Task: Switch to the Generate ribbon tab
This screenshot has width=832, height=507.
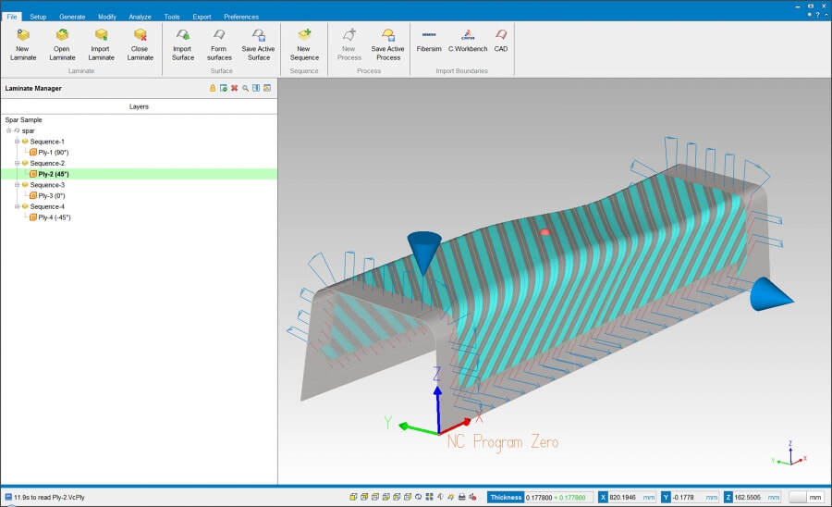Action: click(72, 17)
